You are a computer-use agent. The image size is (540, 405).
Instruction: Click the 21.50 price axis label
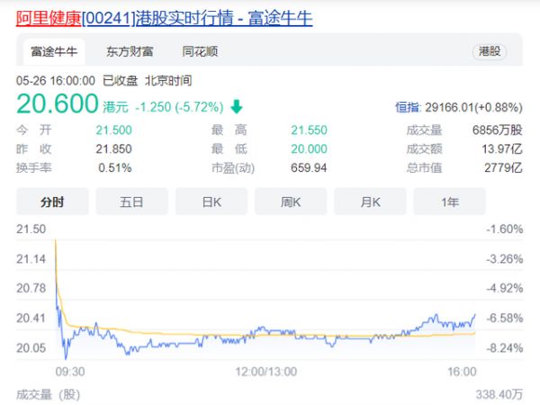[x=31, y=229]
